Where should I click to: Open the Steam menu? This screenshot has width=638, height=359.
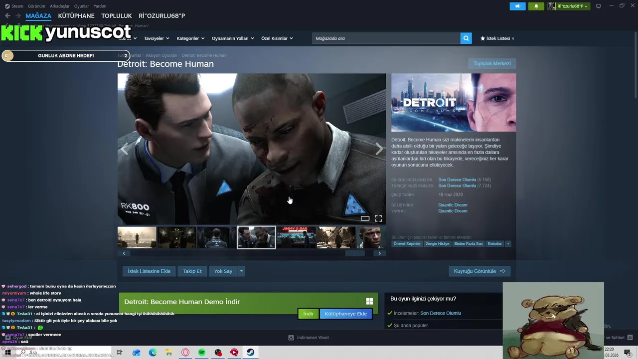point(14,6)
